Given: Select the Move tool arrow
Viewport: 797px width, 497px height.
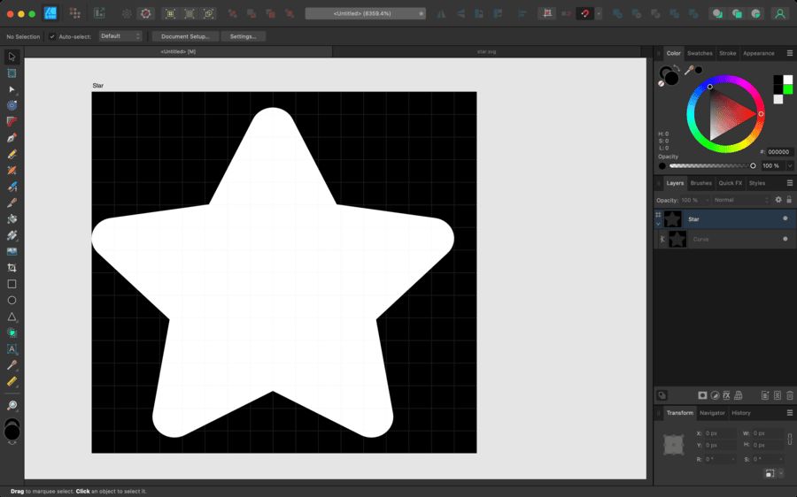Looking at the screenshot, I should click(x=12, y=57).
